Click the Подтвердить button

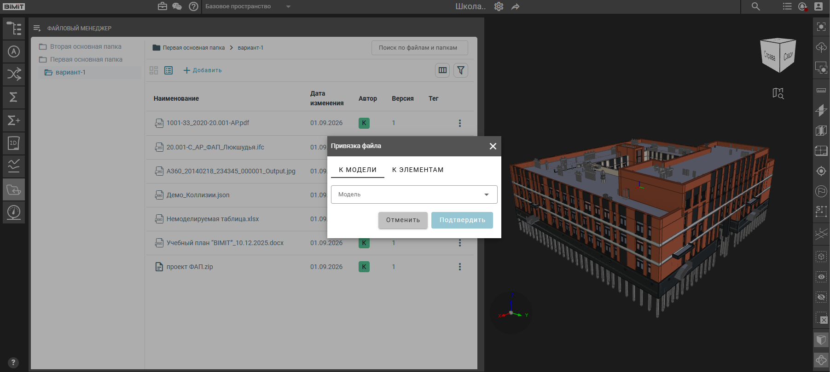click(462, 220)
